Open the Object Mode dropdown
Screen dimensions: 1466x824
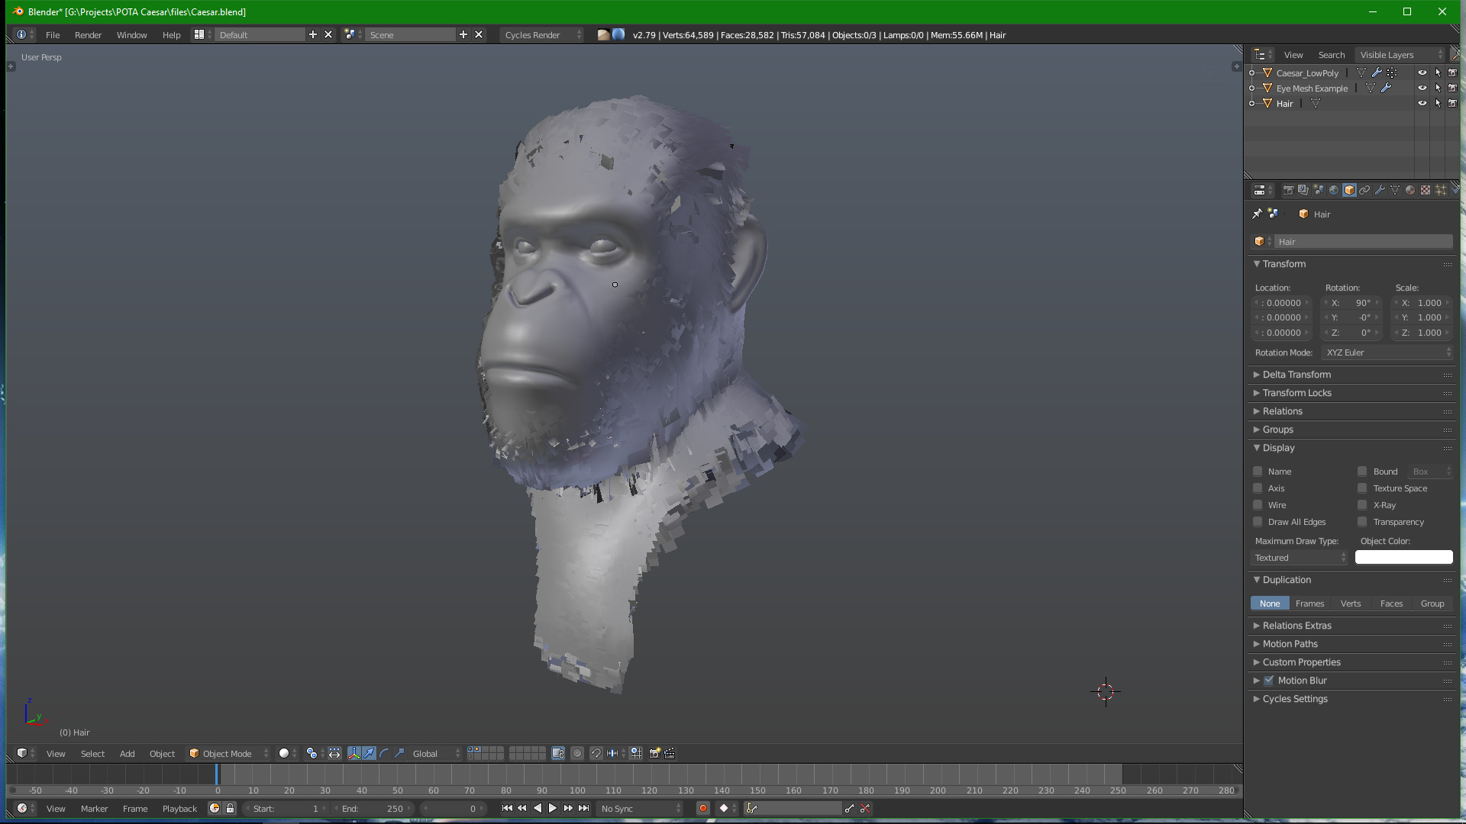228,753
